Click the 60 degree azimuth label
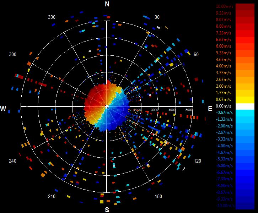 click(196, 54)
